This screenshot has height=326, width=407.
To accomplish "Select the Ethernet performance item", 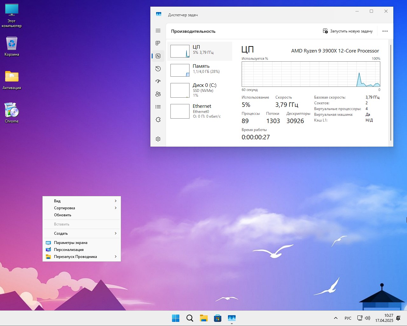I will pos(200,111).
